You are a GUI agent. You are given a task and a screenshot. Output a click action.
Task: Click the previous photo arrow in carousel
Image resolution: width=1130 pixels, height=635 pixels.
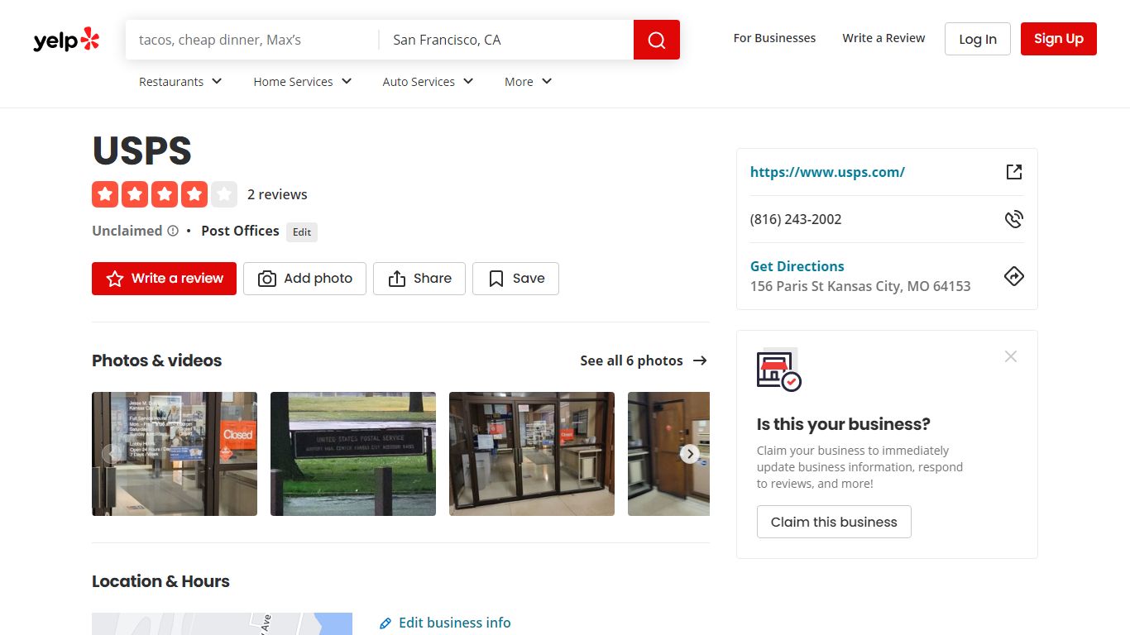coord(112,454)
